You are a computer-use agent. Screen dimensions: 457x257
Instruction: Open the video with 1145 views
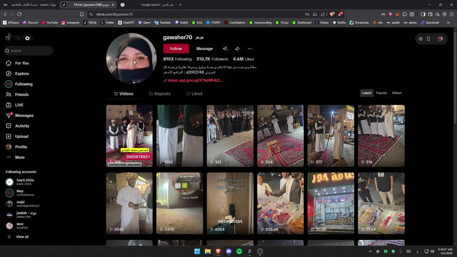tap(180, 136)
